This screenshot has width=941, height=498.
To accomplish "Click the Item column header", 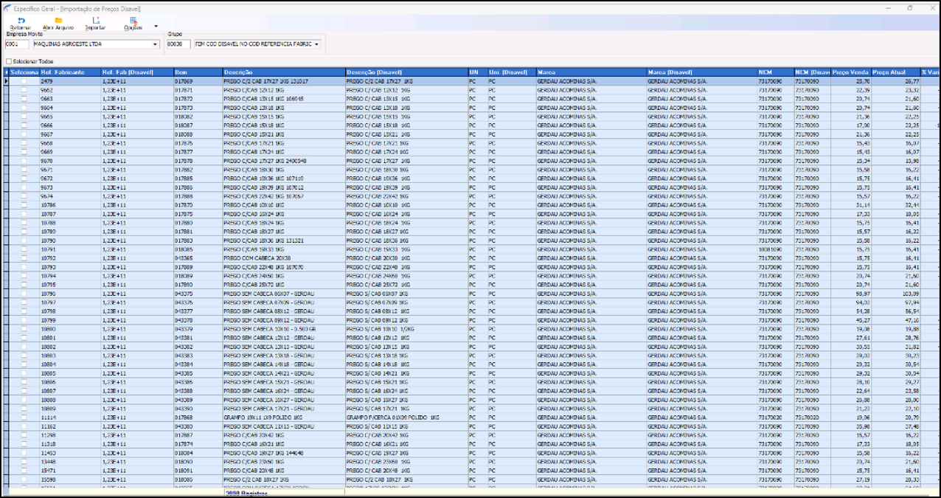I will click(197, 72).
